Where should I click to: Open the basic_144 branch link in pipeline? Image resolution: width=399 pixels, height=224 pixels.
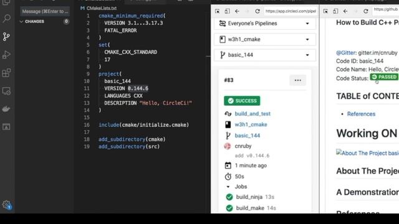[248, 136]
